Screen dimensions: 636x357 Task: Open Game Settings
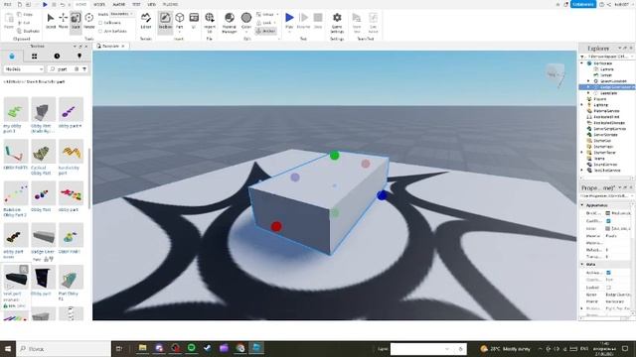pos(337,22)
